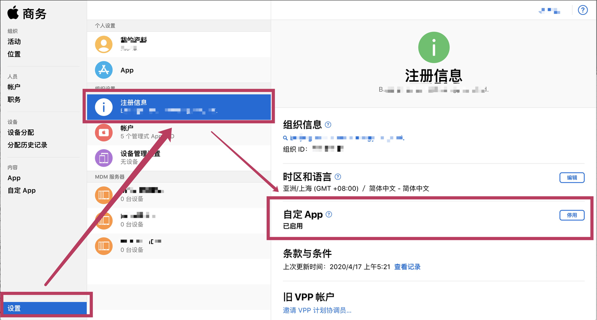Click 编辑 button for 时区和语言

click(572, 177)
